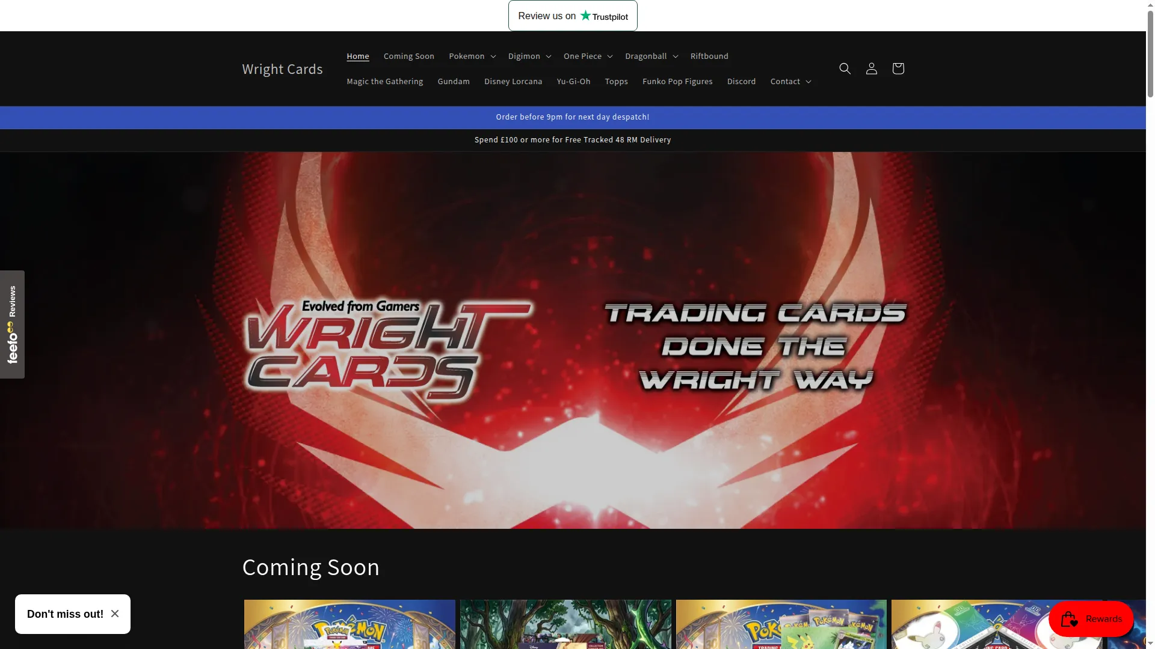Open the third Coming Soon product with Pikachu cards

point(781,624)
